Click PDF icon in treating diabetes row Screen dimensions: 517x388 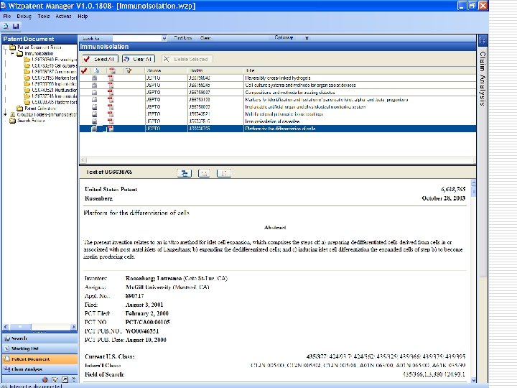coord(111,93)
